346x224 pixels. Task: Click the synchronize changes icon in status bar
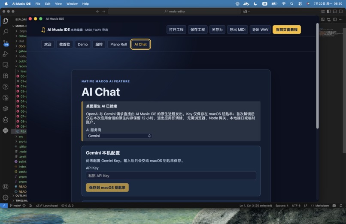(x=24, y=206)
